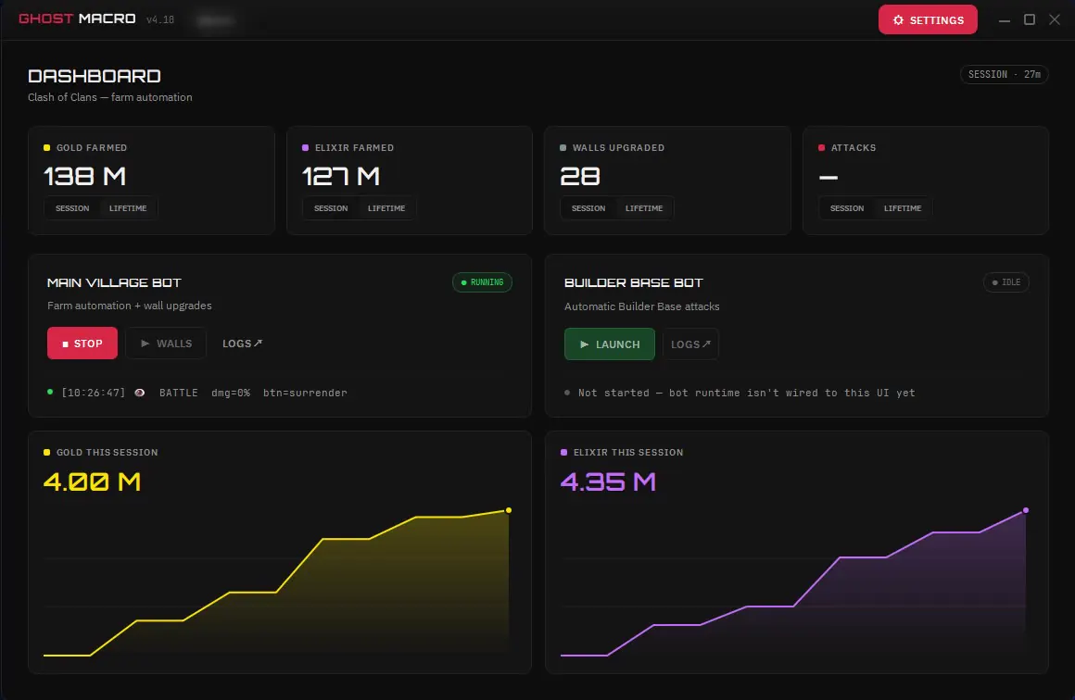Switch Elixir Farmed to Session view
1075x700 pixels.
click(x=331, y=208)
